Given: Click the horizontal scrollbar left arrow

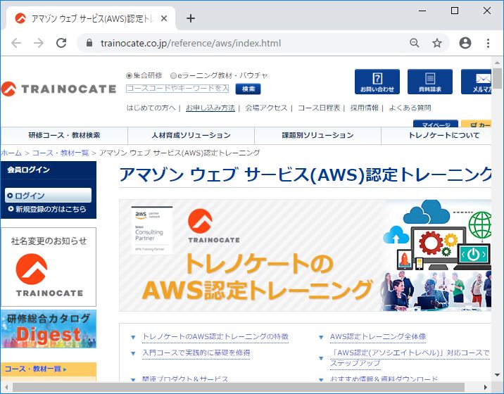Looking at the screenshot, I should click(x=6, y=387).
